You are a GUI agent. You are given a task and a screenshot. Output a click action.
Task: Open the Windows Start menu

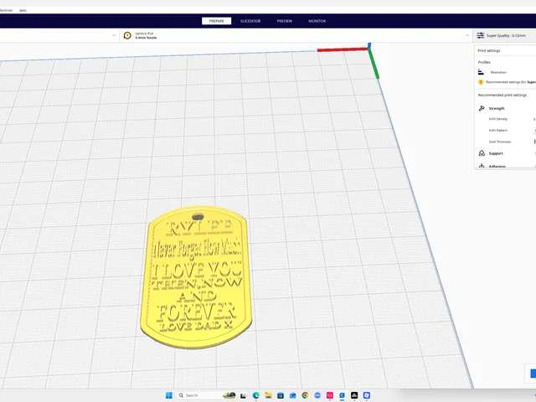[x=169, y=395]
